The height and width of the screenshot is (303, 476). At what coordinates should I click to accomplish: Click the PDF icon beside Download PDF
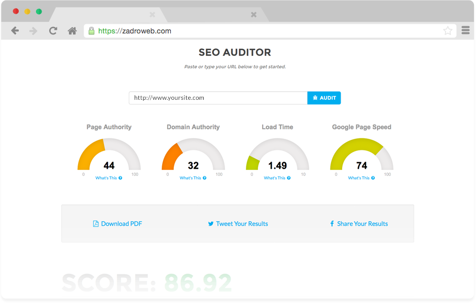pos(95,223)
